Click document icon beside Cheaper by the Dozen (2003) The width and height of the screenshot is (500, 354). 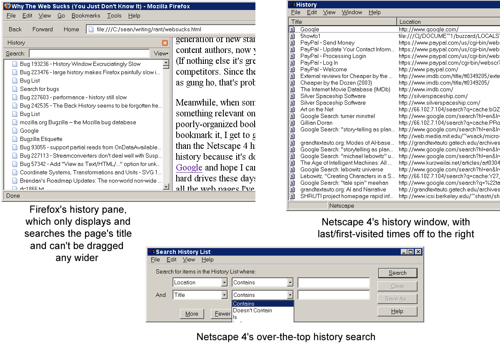coord(292,83)
